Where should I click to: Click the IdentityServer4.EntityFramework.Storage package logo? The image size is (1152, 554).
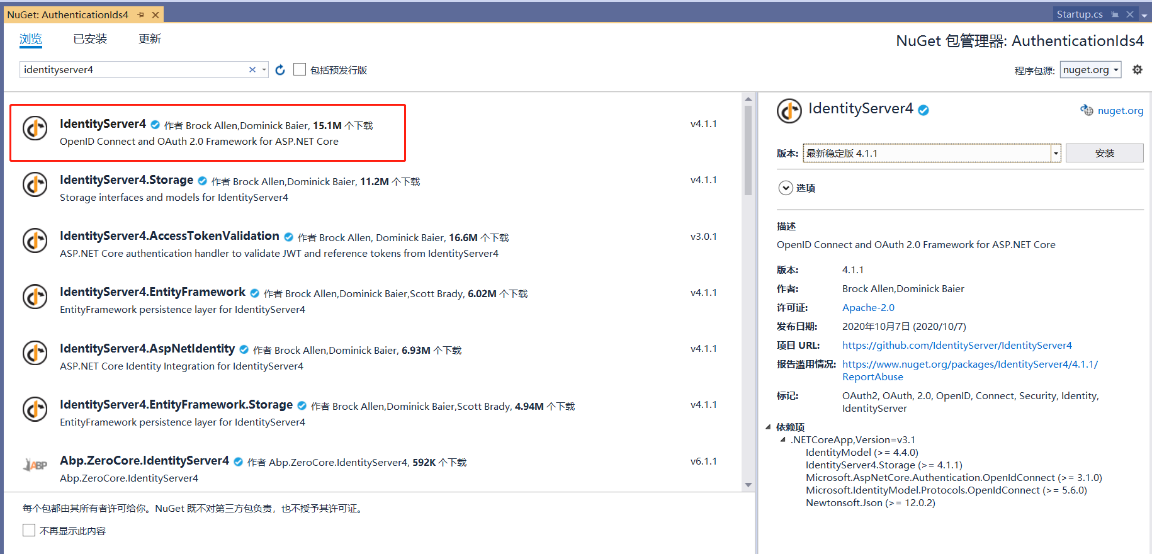point(35,409)
